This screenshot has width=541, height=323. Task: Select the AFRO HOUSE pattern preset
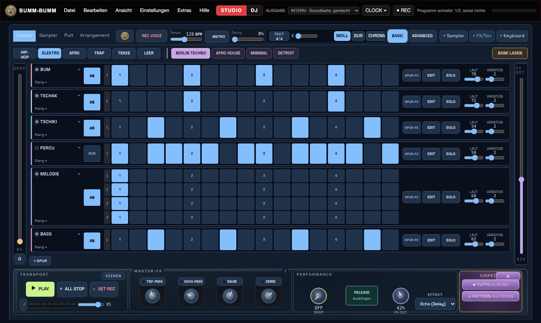coord(228,53)
